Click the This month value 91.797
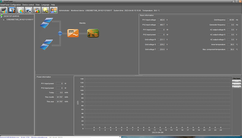Screen dimensions: 242x138 (59, 97)
